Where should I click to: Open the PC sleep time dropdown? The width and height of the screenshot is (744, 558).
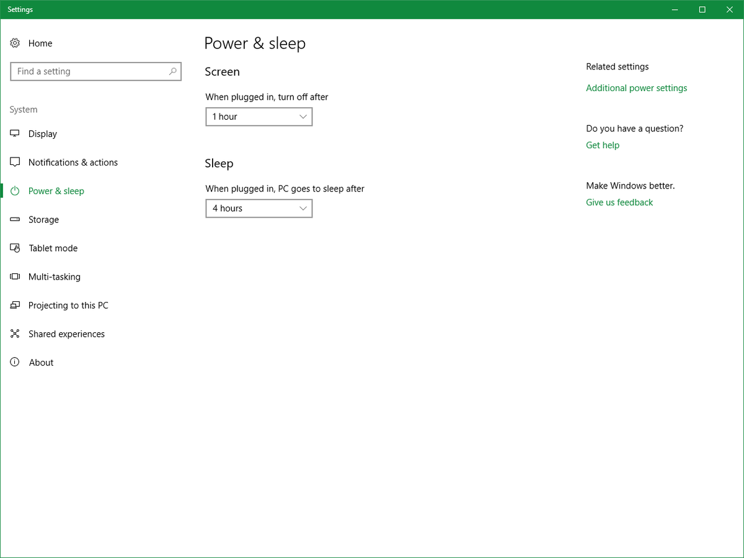pyautogui.click(x=259, y=208)
